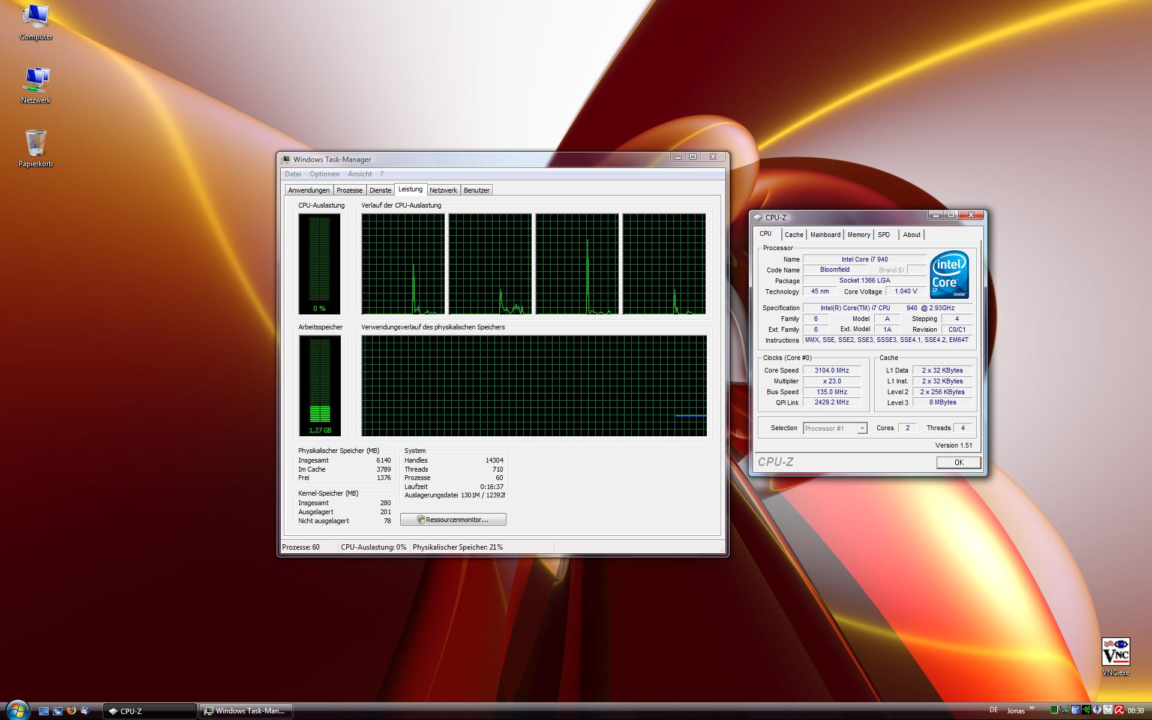Viewport: 1152px width, 720px height.
Task: Click CPU-Z taskbar button
Action: click(149, 711)
